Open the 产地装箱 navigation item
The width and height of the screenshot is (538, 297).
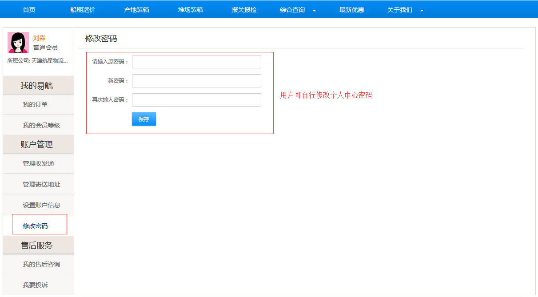136,10
